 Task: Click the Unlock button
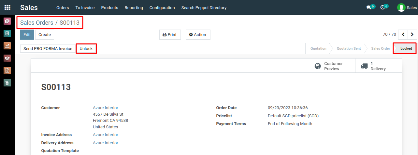click(x=86, y=49)
